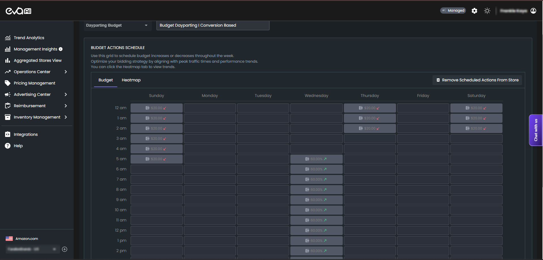Toggle light mode with the sun icon
This screenshot has height=260, width=543.
[487, 11]
